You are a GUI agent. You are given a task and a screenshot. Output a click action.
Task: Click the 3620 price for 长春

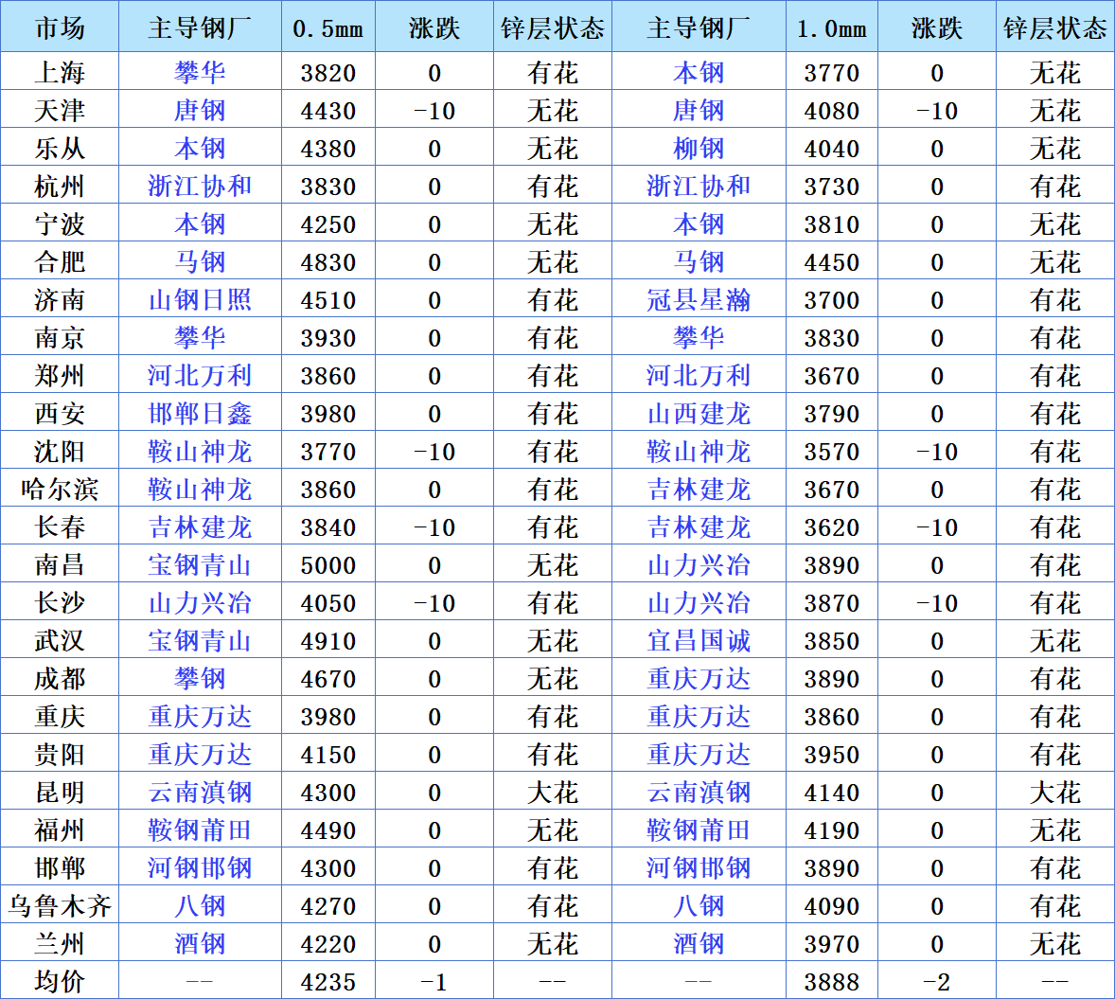831,526
